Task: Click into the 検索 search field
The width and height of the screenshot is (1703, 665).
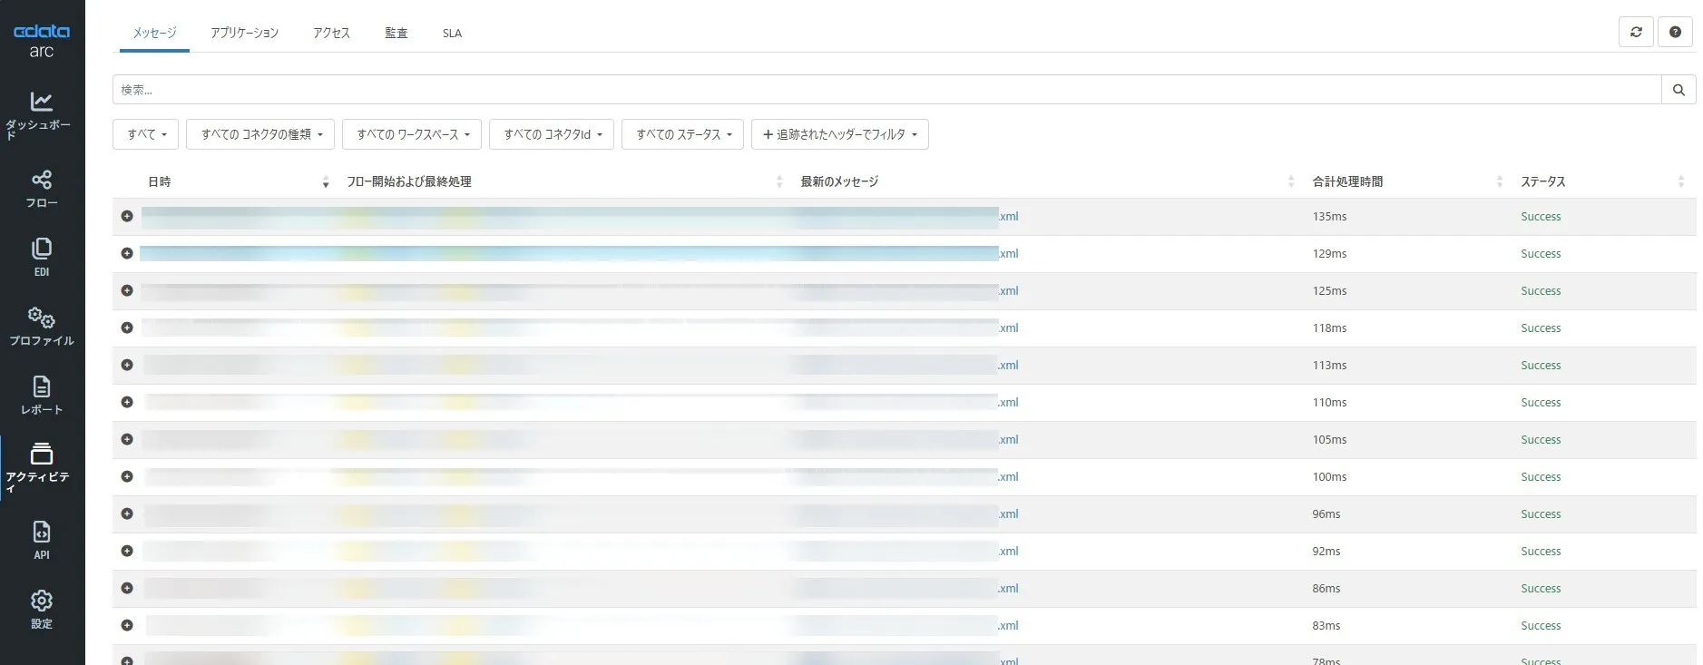Action: coord(886,90)
